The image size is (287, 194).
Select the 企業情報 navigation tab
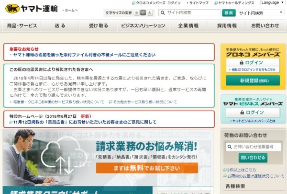coord(188,26)
